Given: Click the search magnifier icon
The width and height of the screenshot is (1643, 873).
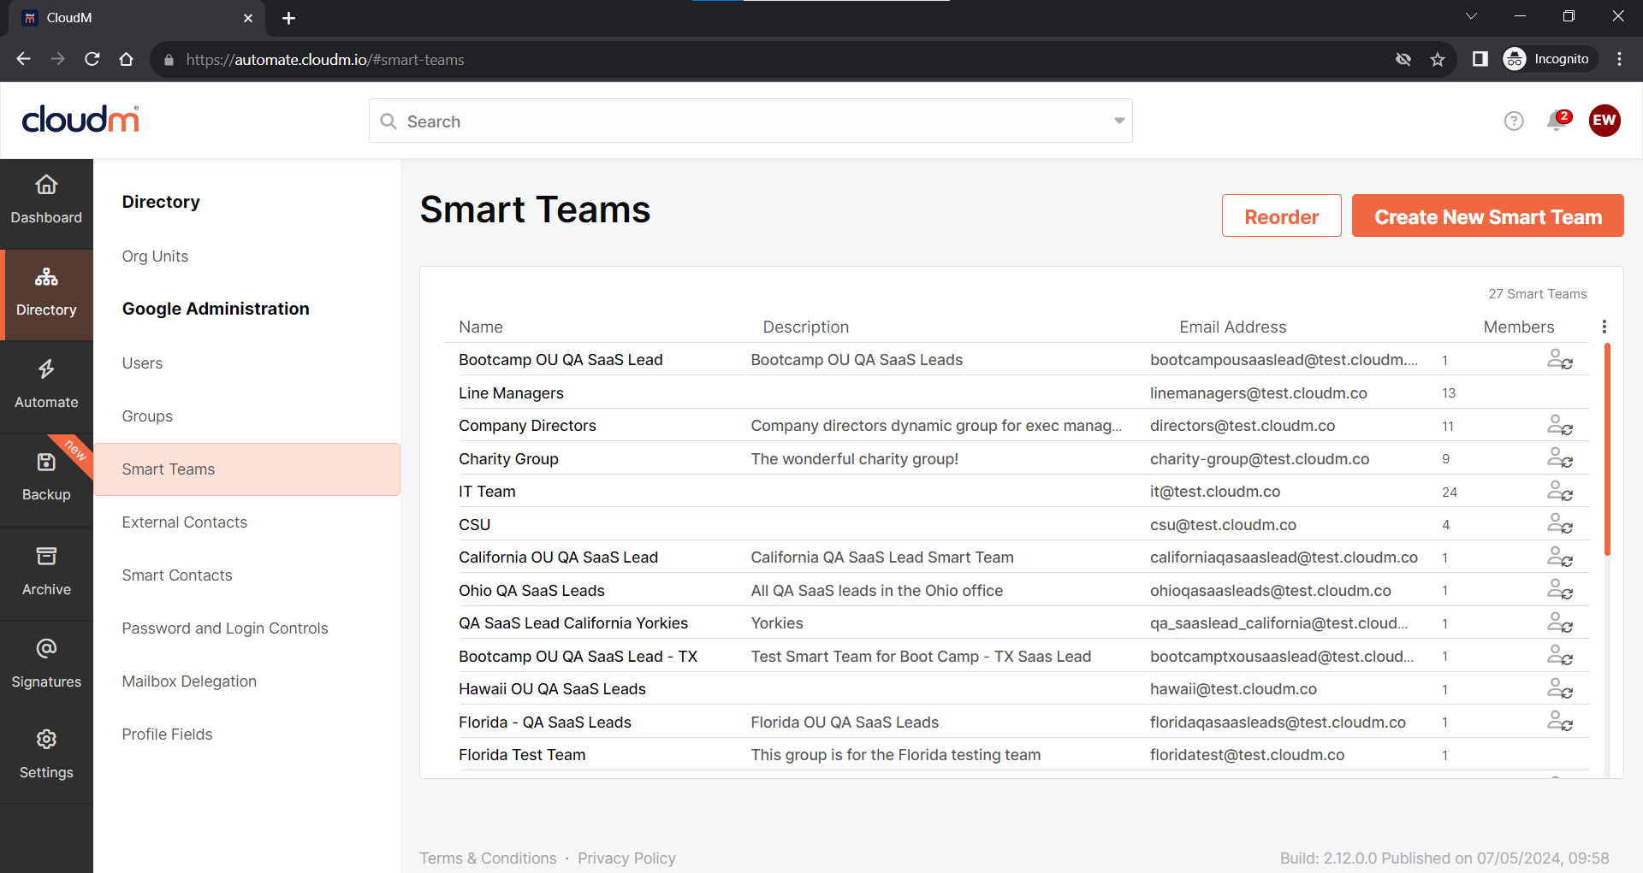Looking at the screenshot, I should (x=389, y=121).
